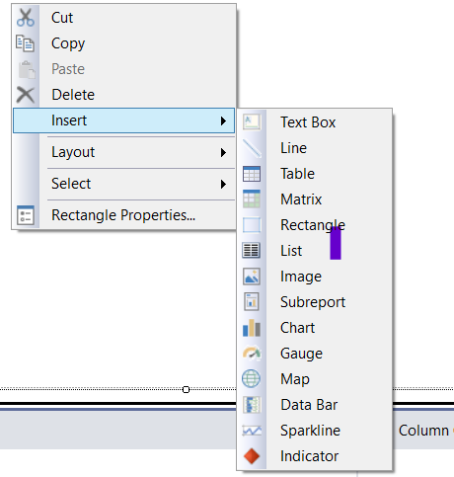
Task: Insert a Table item
Action: click(314, 174)
